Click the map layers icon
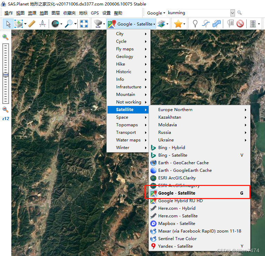Image resolution: width=265 pixels, height=256 pixels. [161, 24]
